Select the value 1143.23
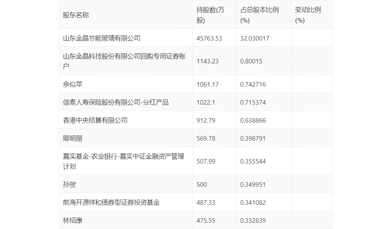This screenshot has width=392, height=229. point(207,61)
